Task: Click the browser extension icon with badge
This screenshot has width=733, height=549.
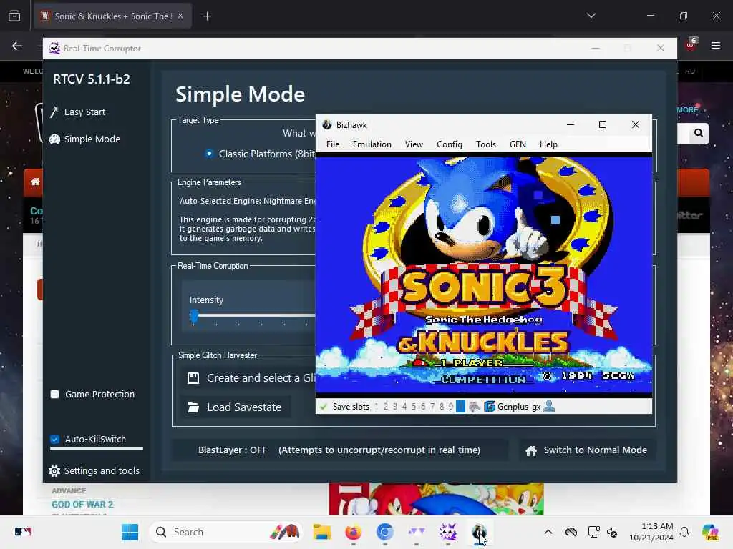Action: [x=691, y=45]
